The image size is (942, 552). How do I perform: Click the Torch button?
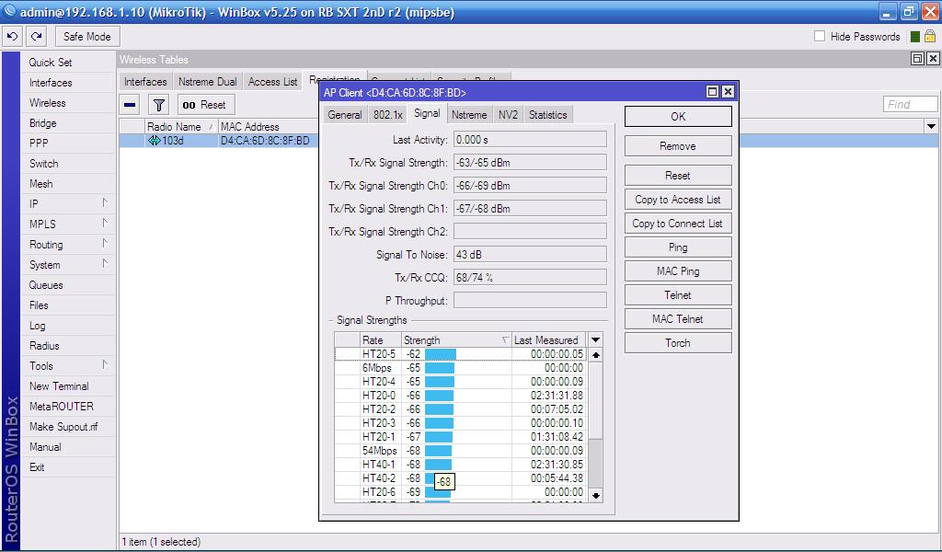pos(678,343)
